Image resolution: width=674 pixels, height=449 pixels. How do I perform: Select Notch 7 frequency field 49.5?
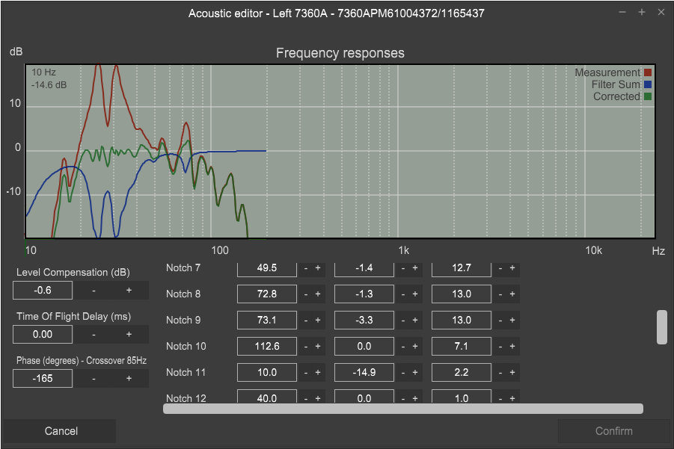coord(267,268)
